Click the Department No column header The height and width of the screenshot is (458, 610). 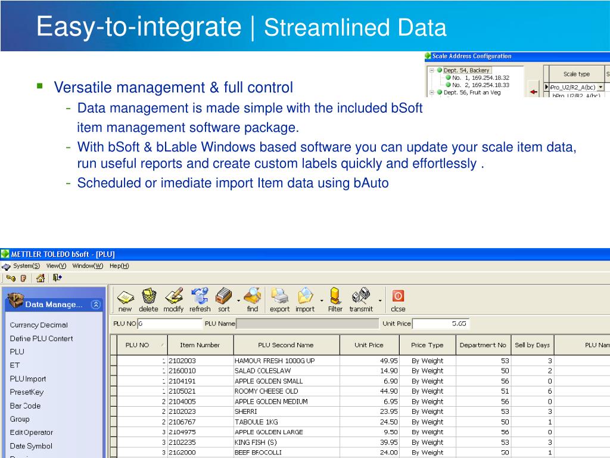(483, 345)
